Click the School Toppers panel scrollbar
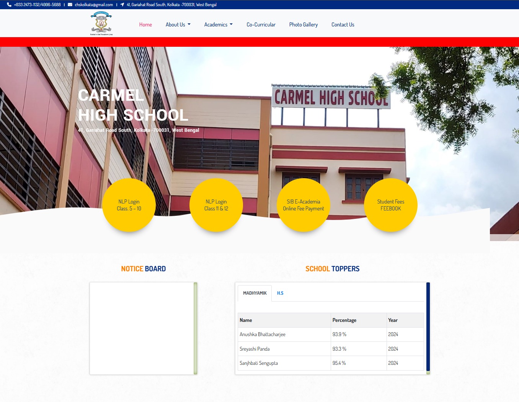Screen dimensions: 519x402 pyautogui.click(x=428, y=327)
